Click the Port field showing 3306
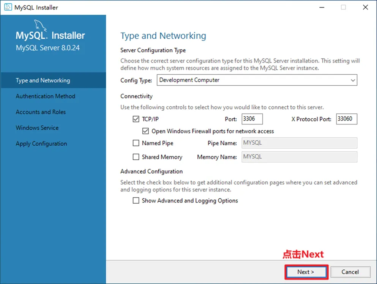This screenshot has width=377, height=284. pyautogui.click(x=252, y=119)
